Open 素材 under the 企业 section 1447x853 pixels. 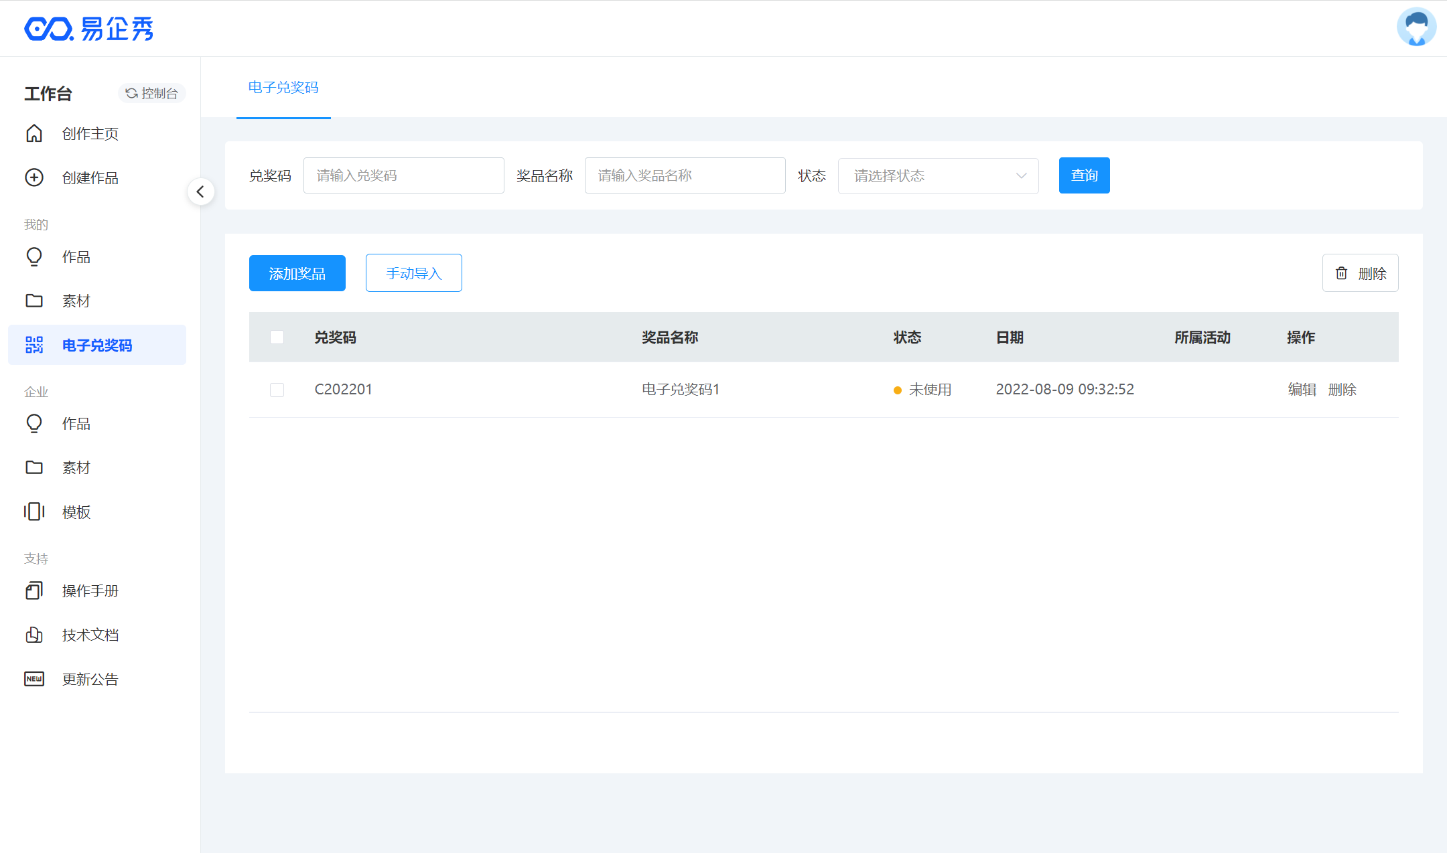click(76, 467)
